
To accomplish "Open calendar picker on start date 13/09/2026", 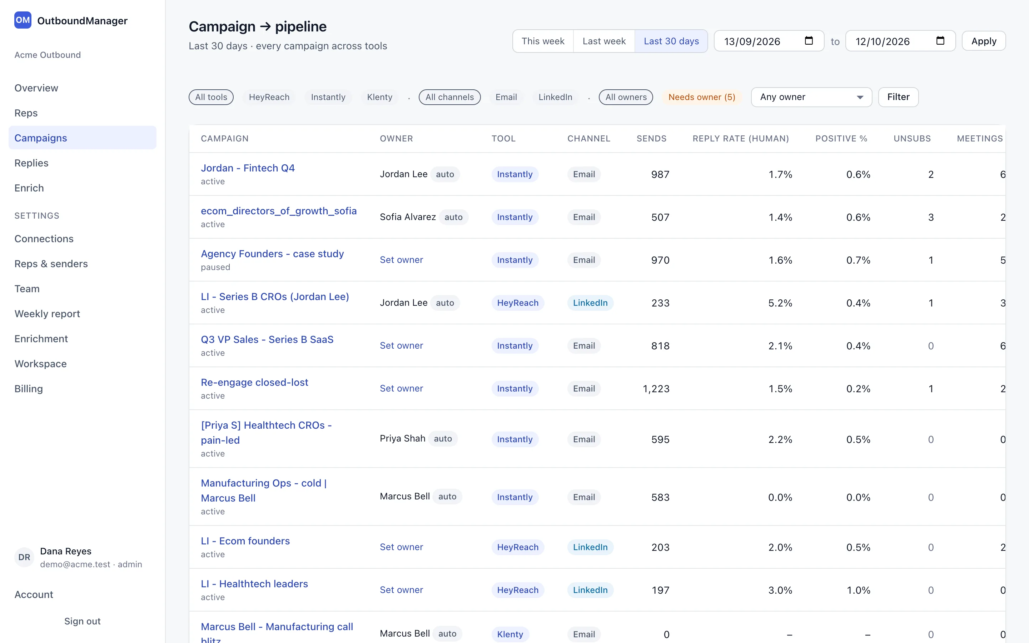I will pos(809,41).
